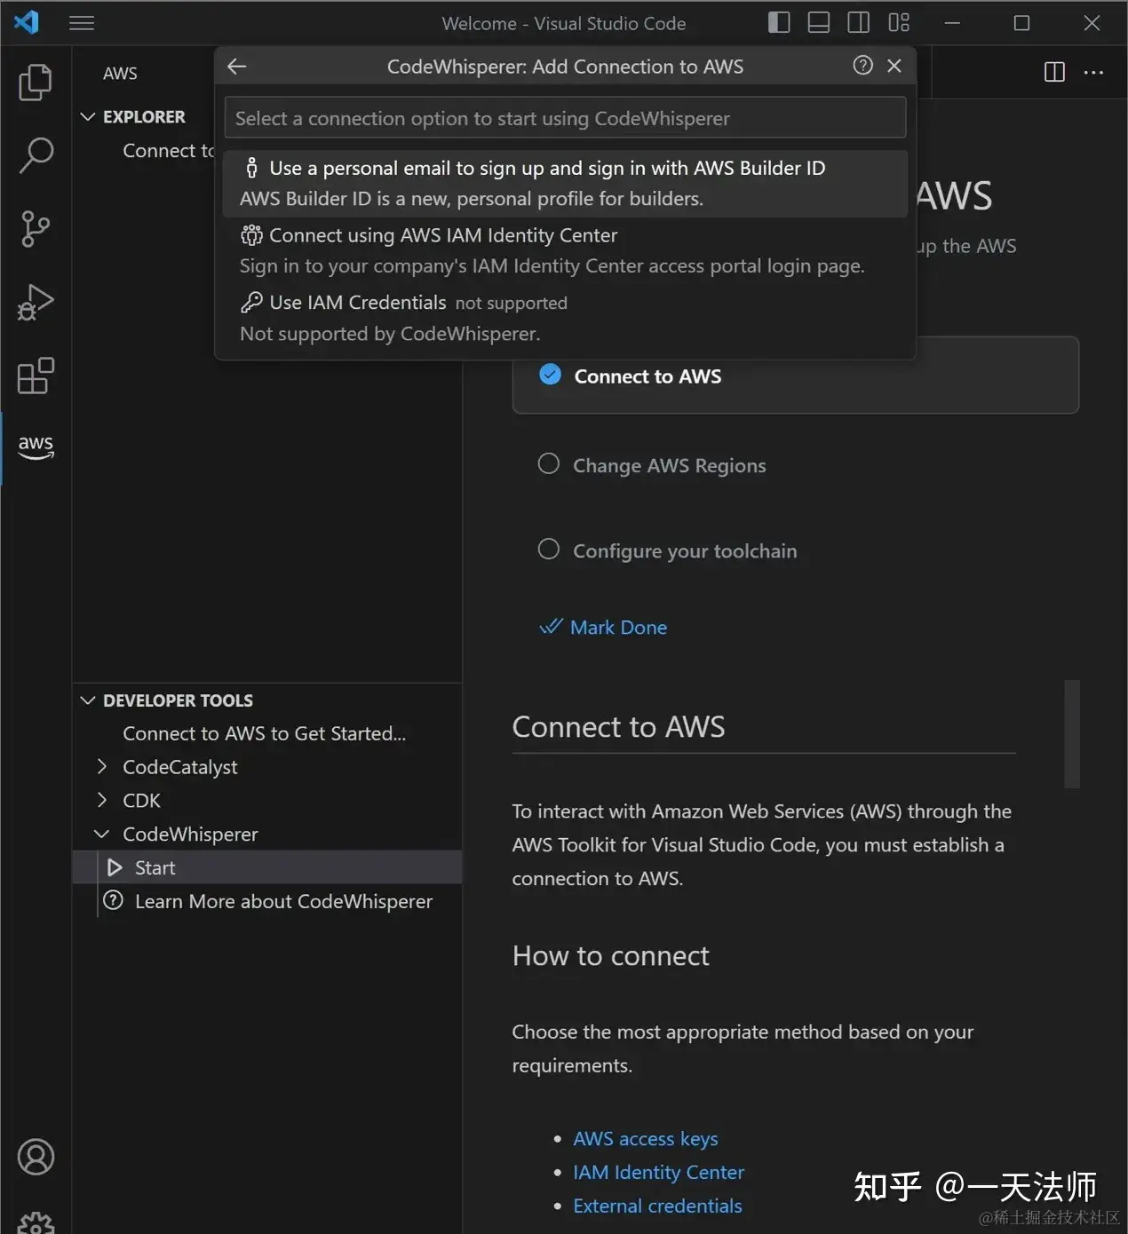Open the Extensions view
1128x1234 pixels.
tap(36, 376)
